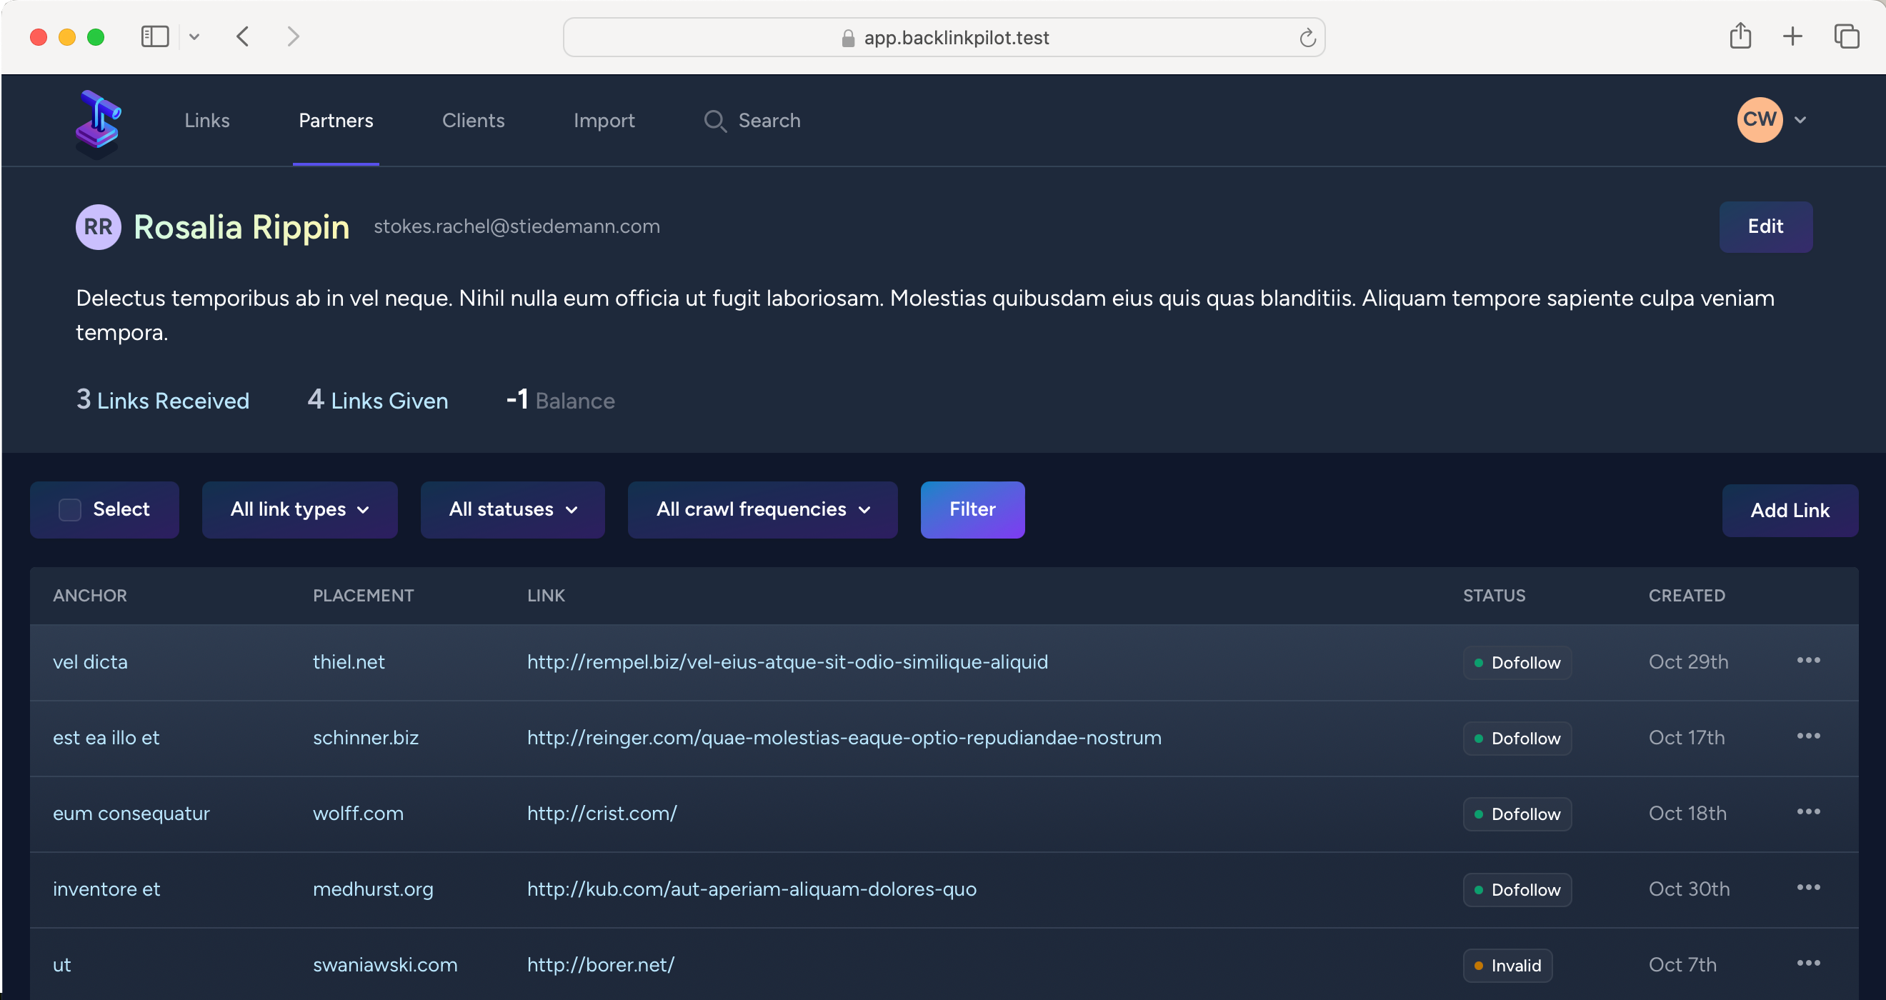Screen dimensions: 1886x1000
Task: Open a new tab with the plus icon
Action: click(x=1792, y=36)
